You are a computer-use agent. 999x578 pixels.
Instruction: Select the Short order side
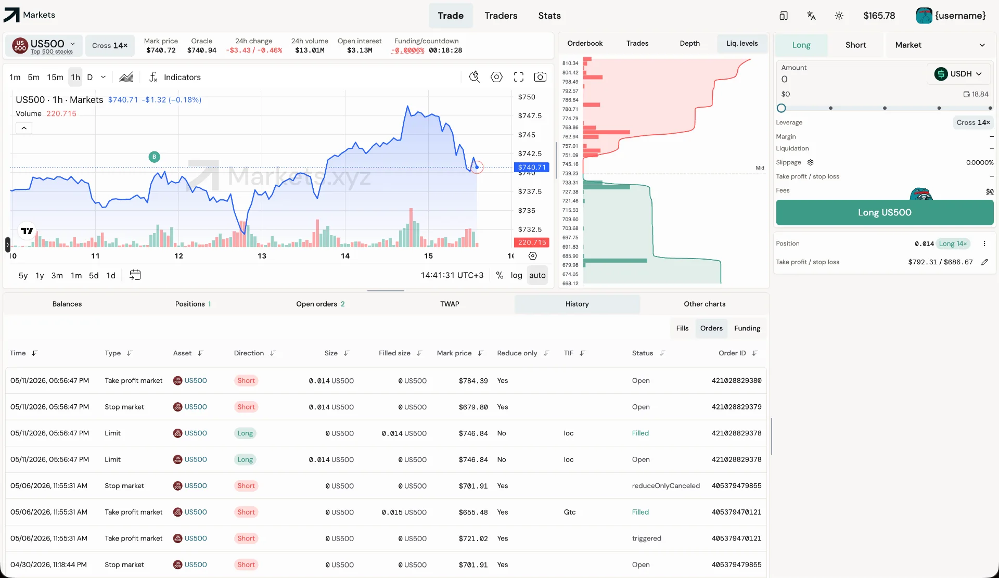point(855,45)
